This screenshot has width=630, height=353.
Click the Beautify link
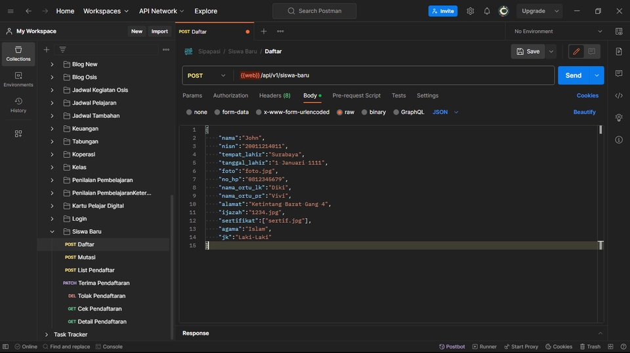[584, 112]
